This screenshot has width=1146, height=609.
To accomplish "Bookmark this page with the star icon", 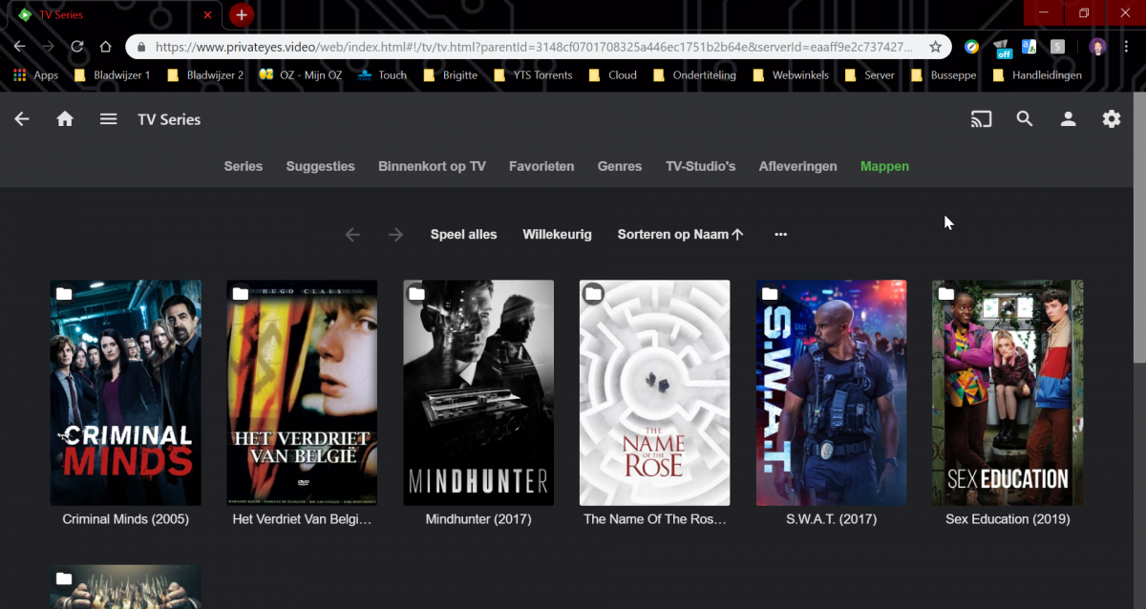I will point(935,47).
